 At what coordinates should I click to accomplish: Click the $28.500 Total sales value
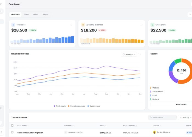19,30
